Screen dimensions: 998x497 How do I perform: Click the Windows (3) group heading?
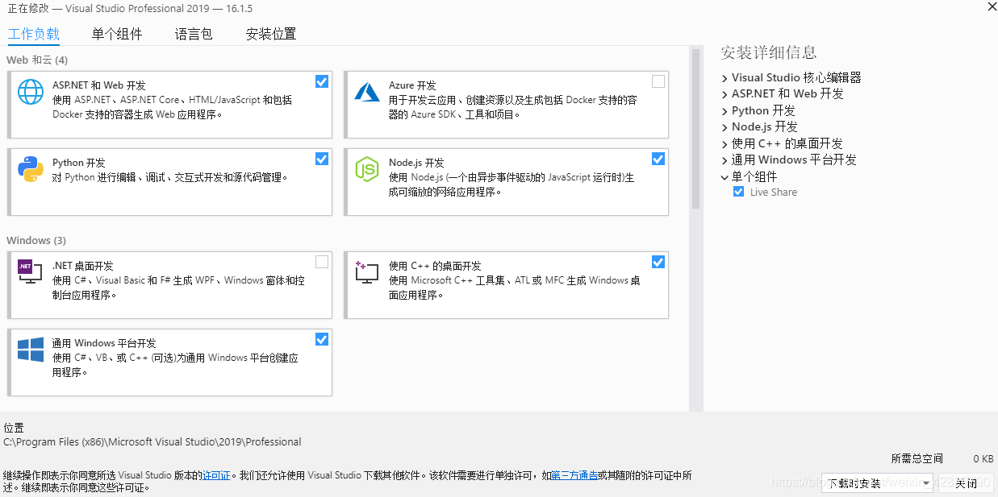coord(36,241)
